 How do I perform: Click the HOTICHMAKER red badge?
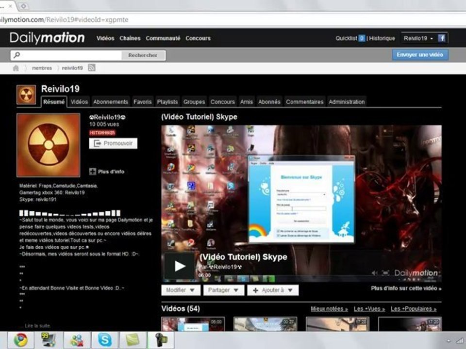click(102, 133)
